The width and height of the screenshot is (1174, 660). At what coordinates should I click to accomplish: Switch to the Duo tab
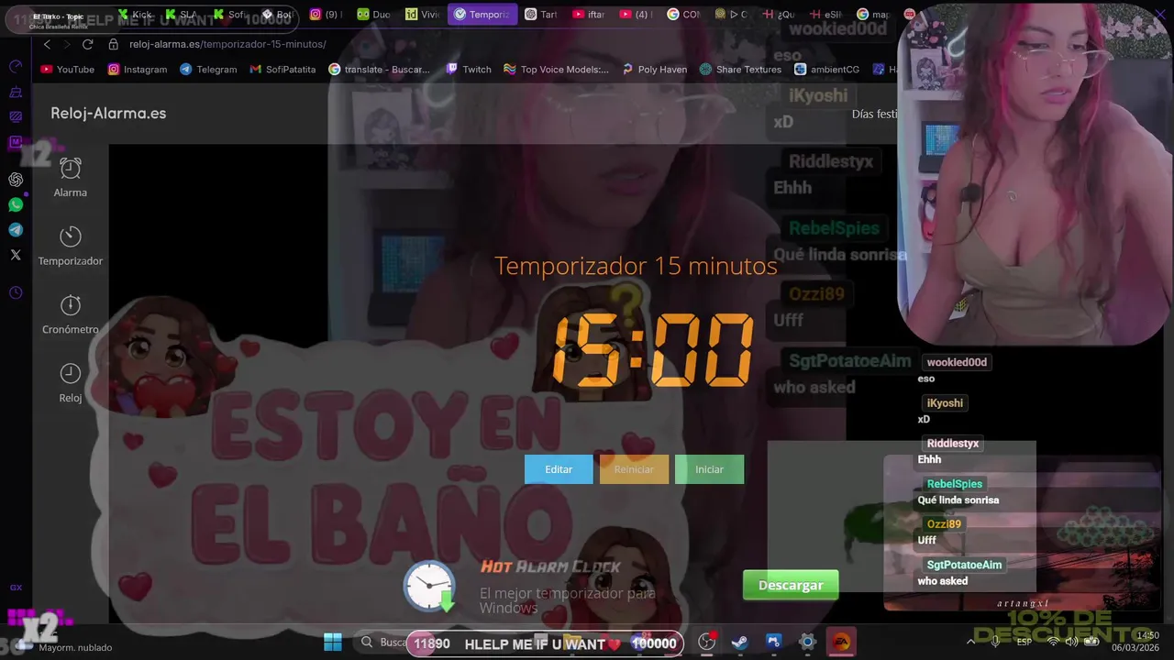373,15
